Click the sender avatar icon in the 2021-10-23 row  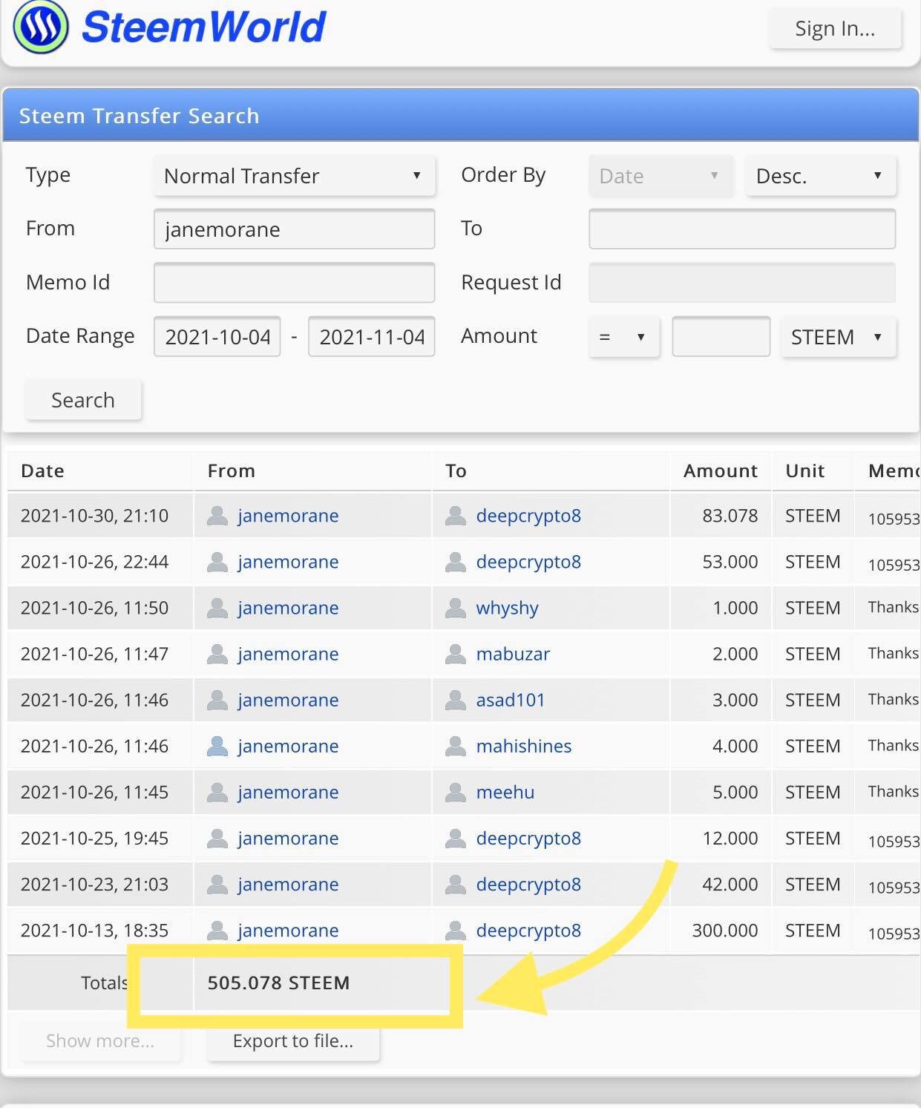(217, 884)
